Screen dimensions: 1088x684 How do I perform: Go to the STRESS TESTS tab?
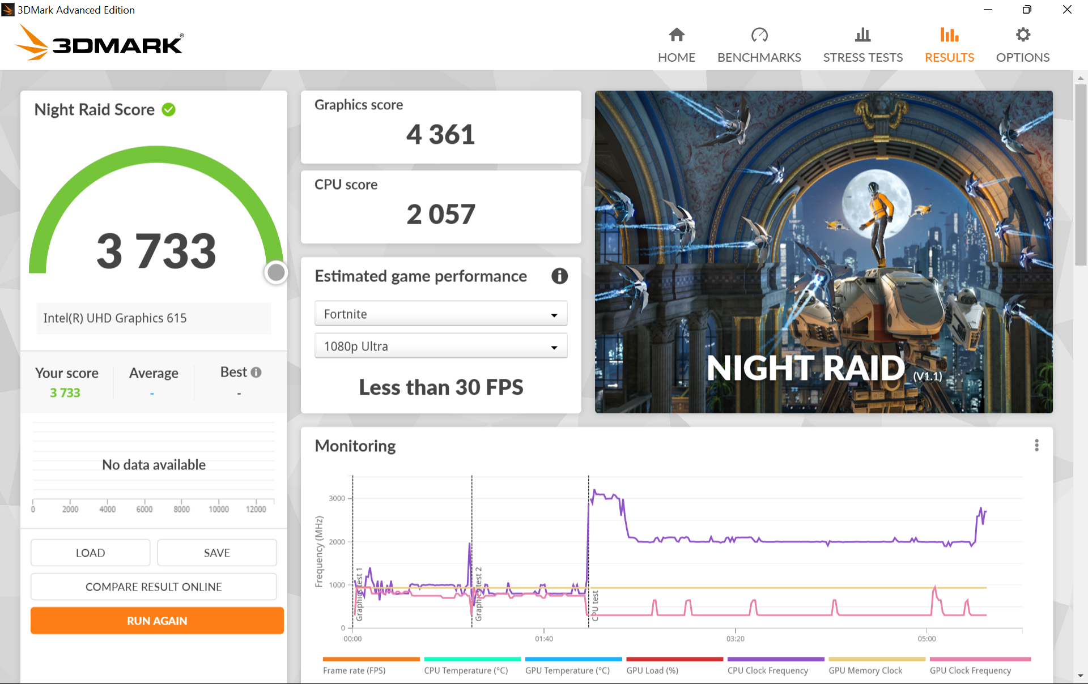tap(862, 57)
